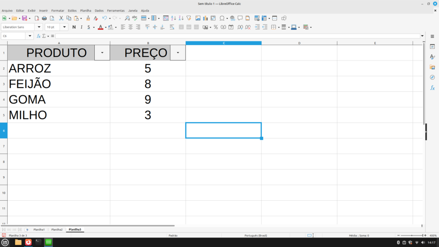Click the Sort Ascending icon
Viewport: 439px width, 247px height.
174,18
